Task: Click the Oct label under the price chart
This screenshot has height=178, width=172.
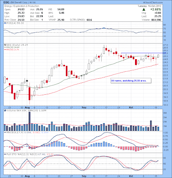Action: [x=131, y=107]
